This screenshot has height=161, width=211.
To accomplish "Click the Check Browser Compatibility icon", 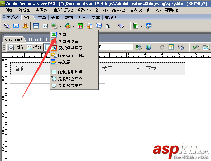I will click(207, 47).
